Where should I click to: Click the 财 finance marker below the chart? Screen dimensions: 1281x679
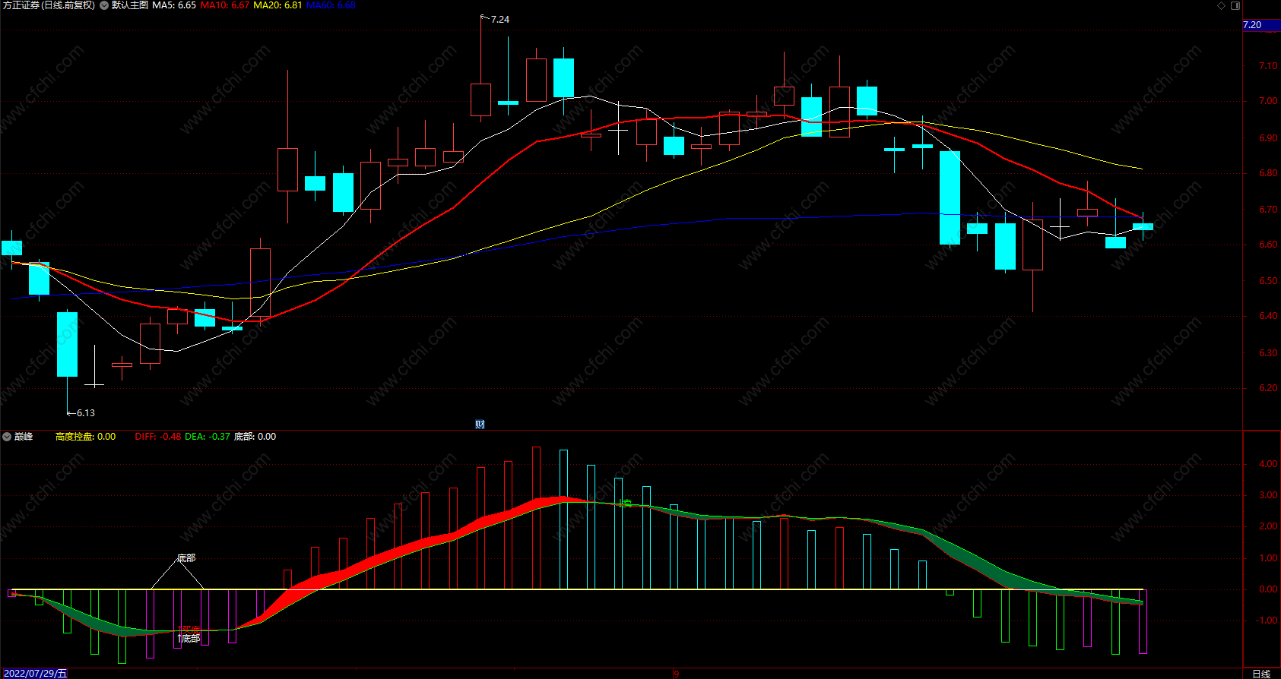pyautogui.click(x=480, y=425)
